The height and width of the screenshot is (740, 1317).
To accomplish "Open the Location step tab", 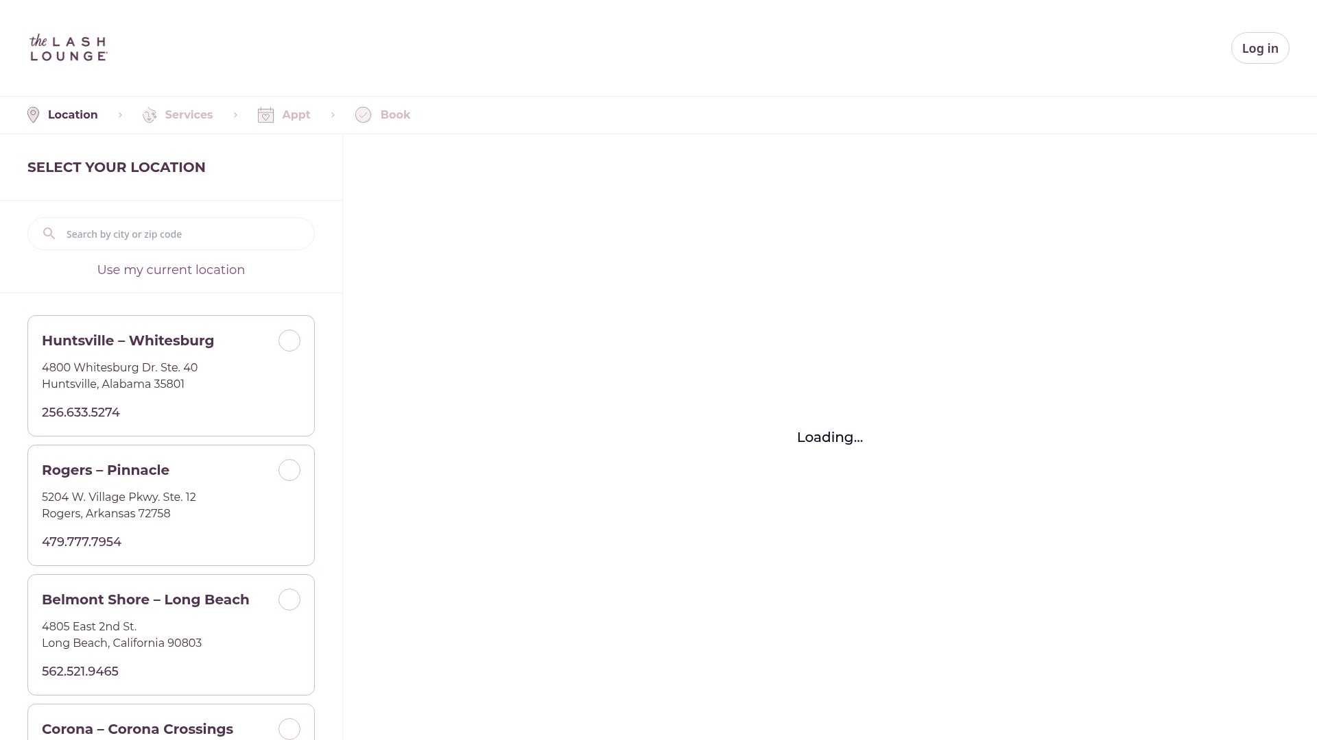I will tap(62, 115).
